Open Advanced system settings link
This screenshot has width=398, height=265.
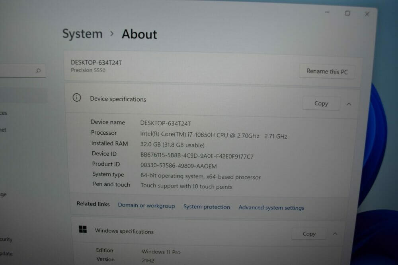pyautogui.click(x=271, y=208)
